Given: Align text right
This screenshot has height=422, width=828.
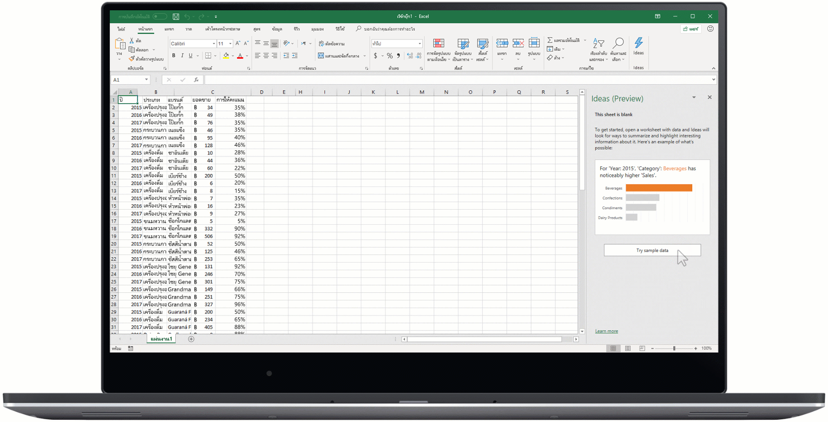Looking at the screenshot, I should coord(274,56).
